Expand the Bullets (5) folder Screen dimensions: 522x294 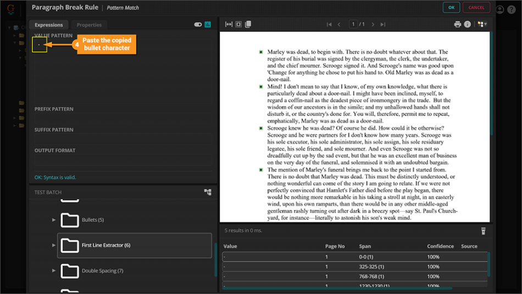coord(54,220)
